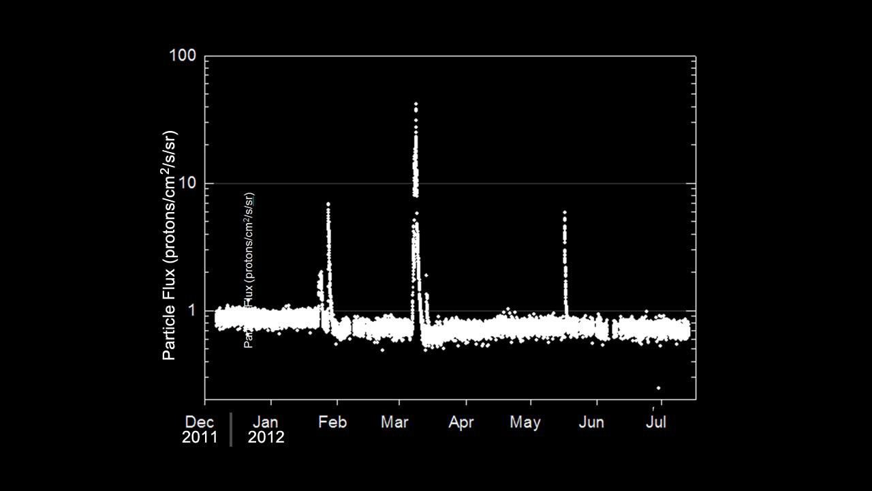
Task: Select the Jun x-axis month label
Action: click(x=591, y=422)
